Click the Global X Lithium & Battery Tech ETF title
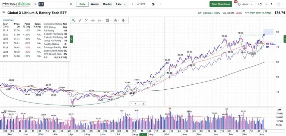Screen dimensions: 286x136 pyautogui.click(x=37, y=13)
